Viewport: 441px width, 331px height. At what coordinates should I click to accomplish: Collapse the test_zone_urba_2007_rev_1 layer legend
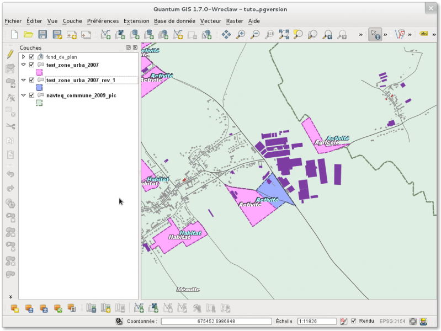coord(23,80)
